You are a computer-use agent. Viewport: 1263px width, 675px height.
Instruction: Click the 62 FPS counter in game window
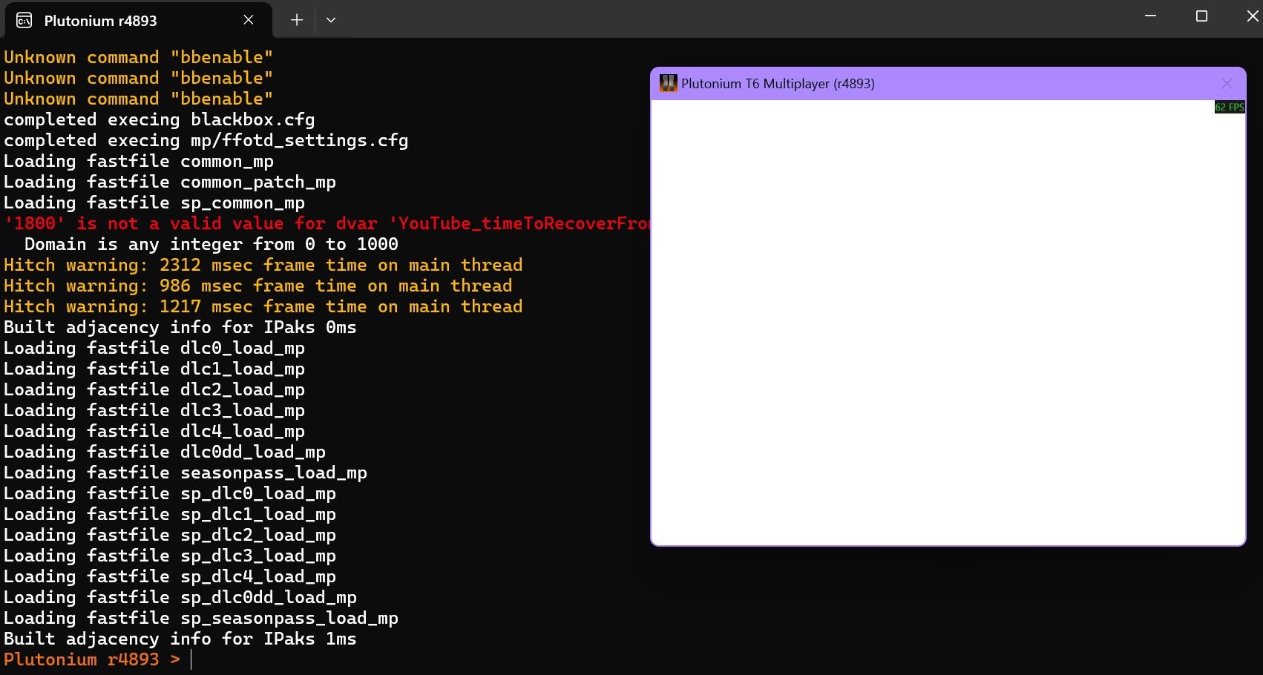tap(1229, 107)
